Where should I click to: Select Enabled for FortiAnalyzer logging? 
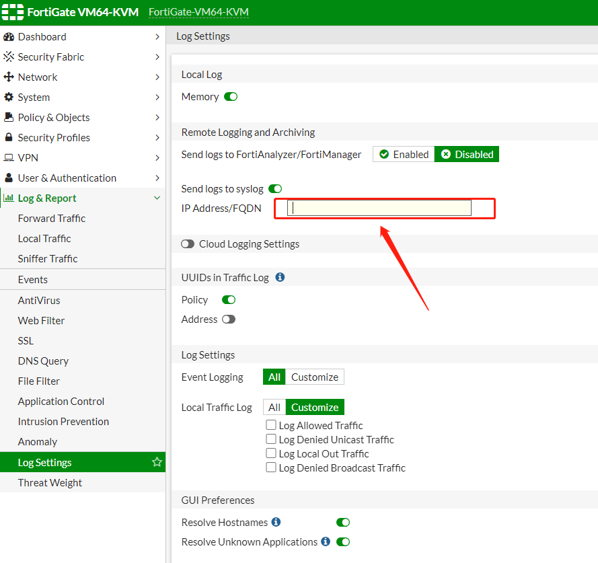click(x=404, y=154)
